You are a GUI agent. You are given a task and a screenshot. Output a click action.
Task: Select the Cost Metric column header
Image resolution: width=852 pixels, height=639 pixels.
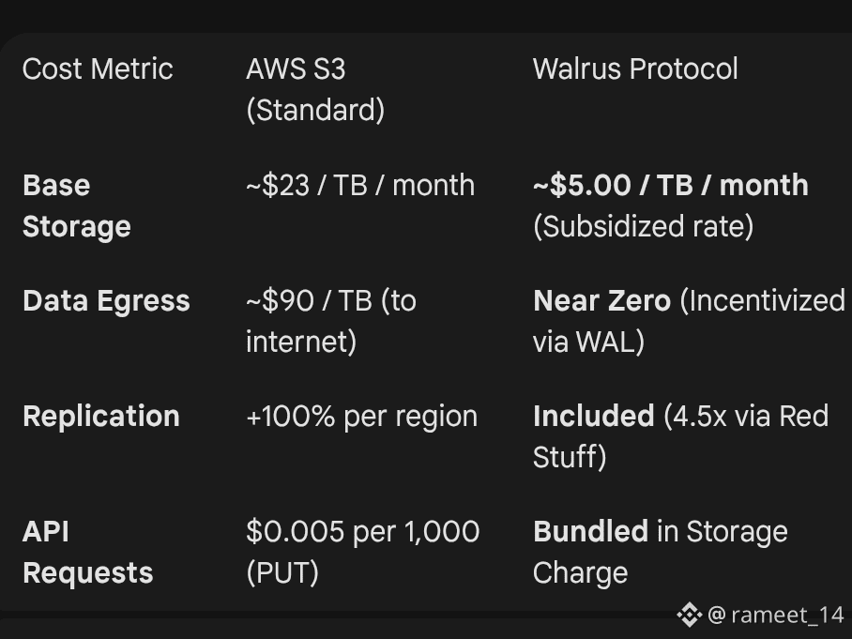coord(98,69)
